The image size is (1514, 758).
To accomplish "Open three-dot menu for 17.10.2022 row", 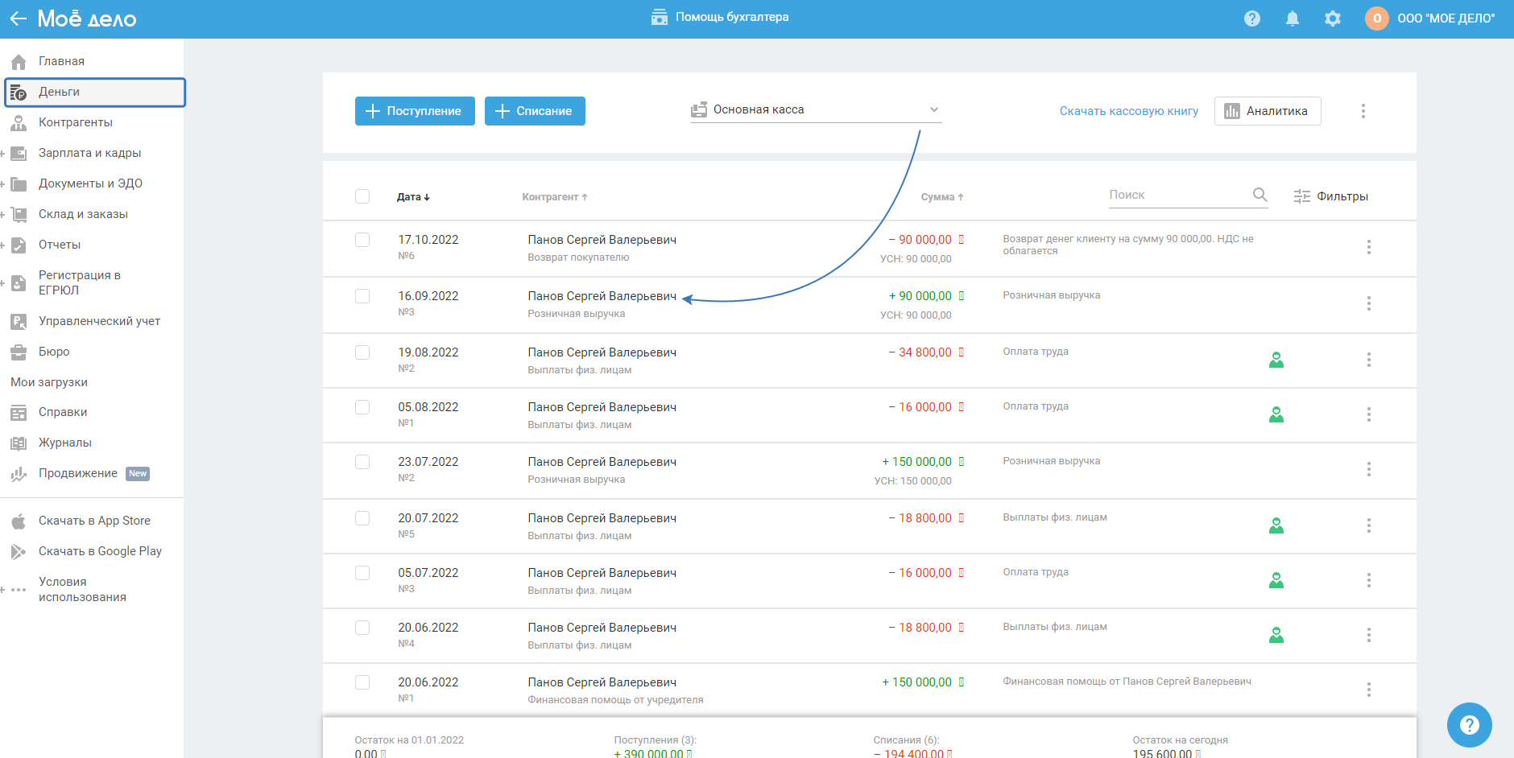I will [x=1368, y=247].
